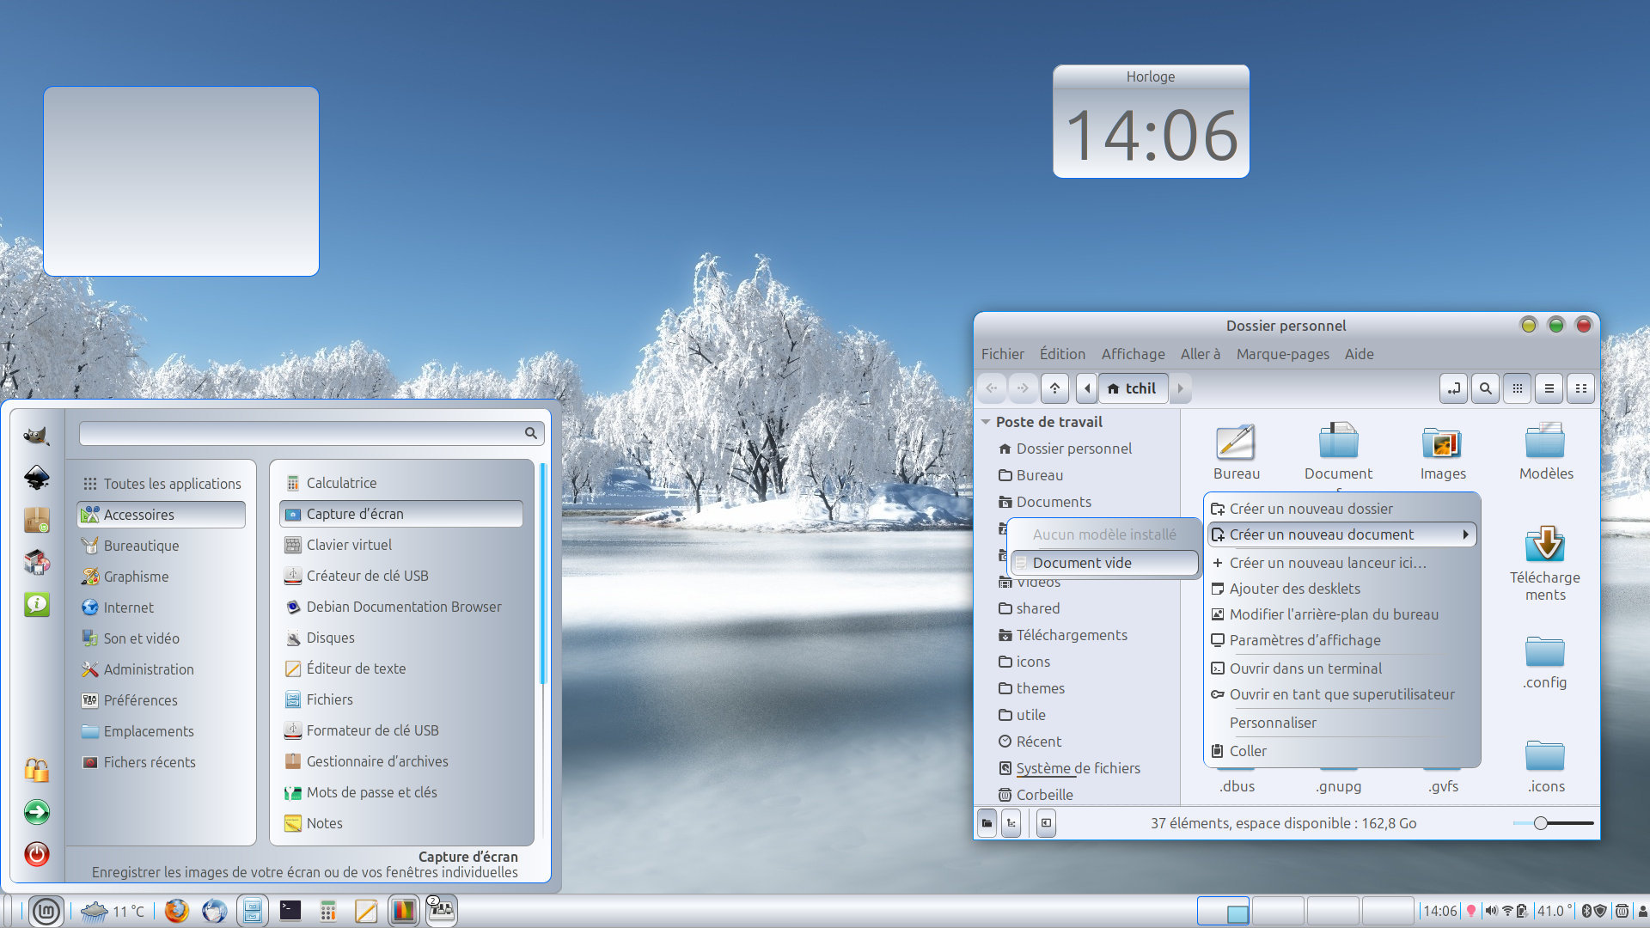Launch Calculatrice from the menu

(401, 483)
